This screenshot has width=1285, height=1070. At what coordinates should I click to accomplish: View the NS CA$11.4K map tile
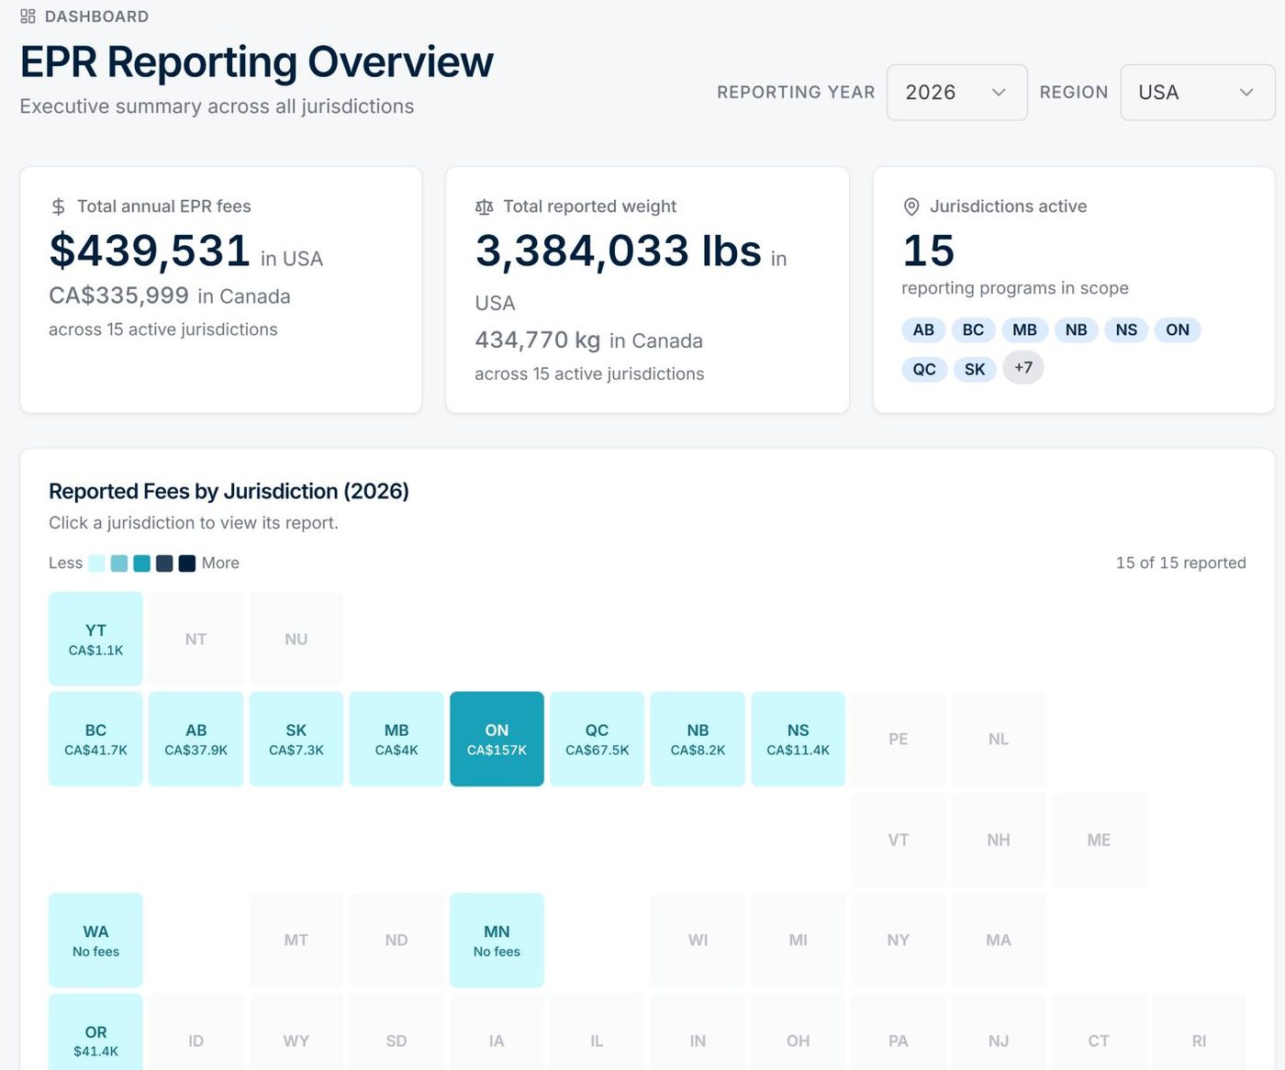pyautogui.click(x=799, y=739)
